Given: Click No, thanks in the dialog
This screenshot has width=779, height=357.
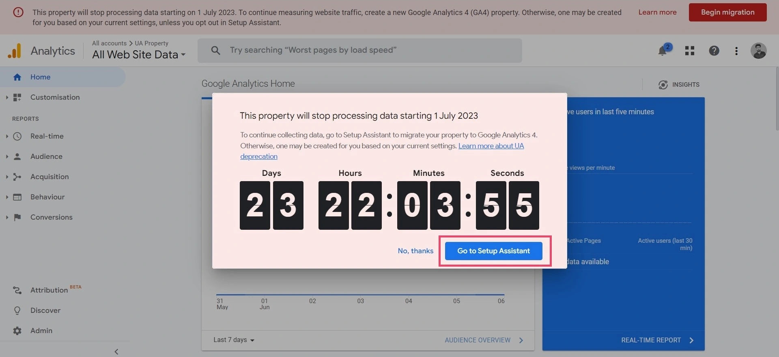Looking at the screenshot, I should [415, 251].
